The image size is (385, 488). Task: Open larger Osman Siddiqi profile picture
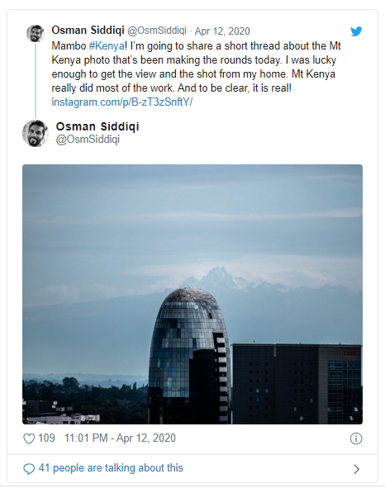tap(36, 133)
